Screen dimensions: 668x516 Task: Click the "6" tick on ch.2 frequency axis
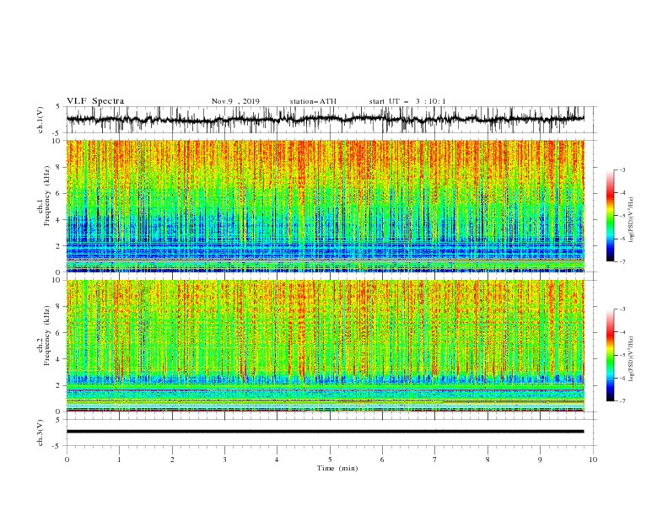point(58,333)
